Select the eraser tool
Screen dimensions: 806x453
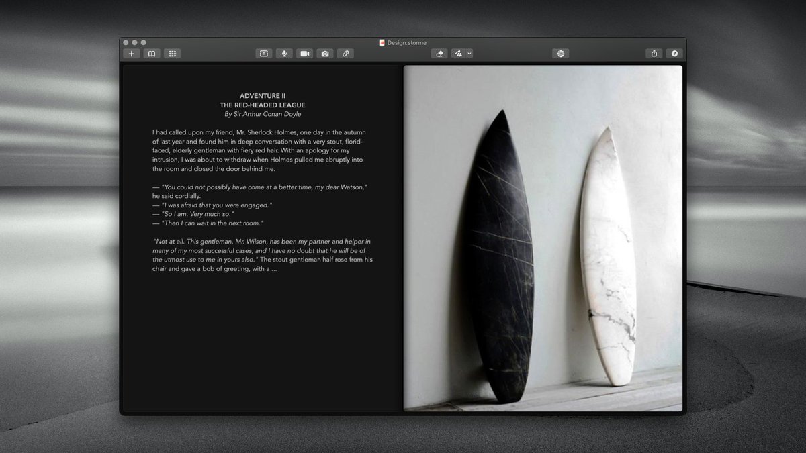point(439,53)
